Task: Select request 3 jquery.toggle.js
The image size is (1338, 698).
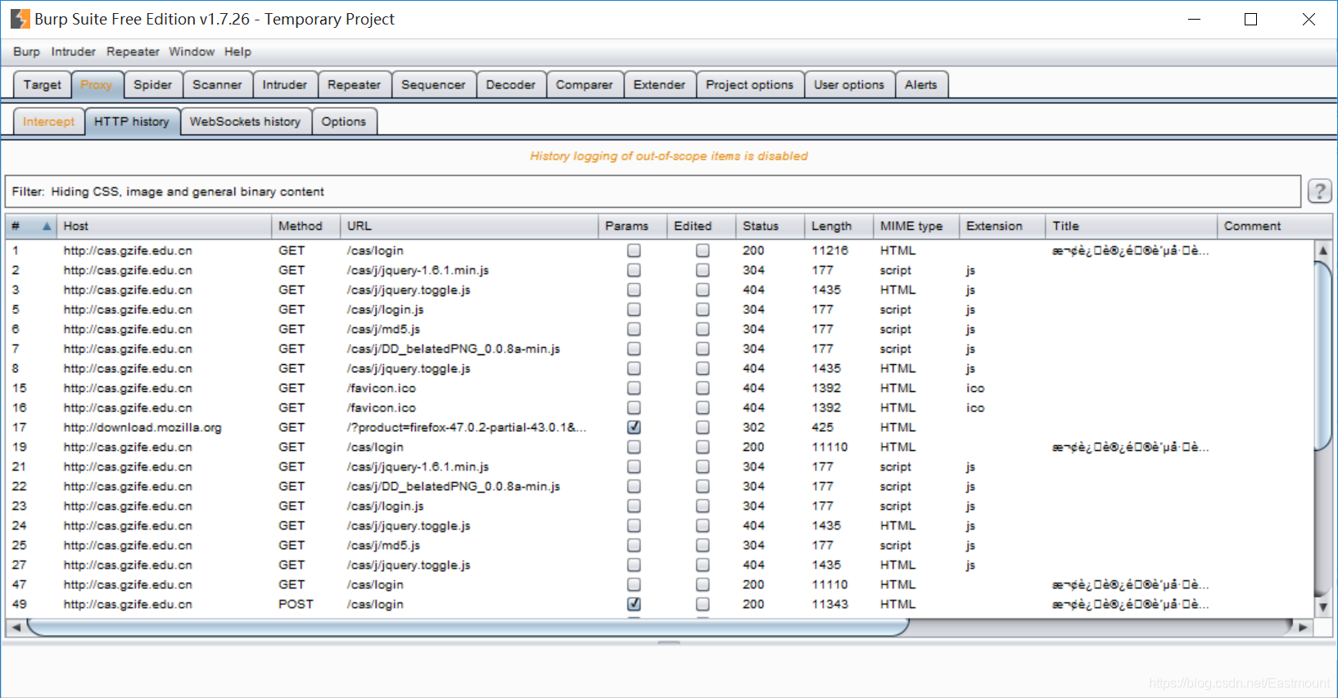Action: (x=658, y=290)
